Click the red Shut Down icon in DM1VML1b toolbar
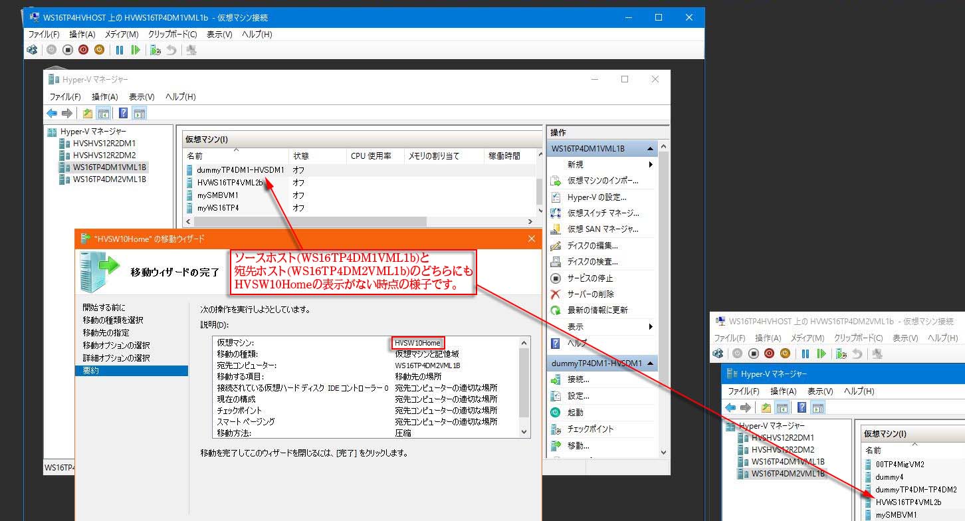This screenshot has width=965, height=521. (x=84, y=49)
